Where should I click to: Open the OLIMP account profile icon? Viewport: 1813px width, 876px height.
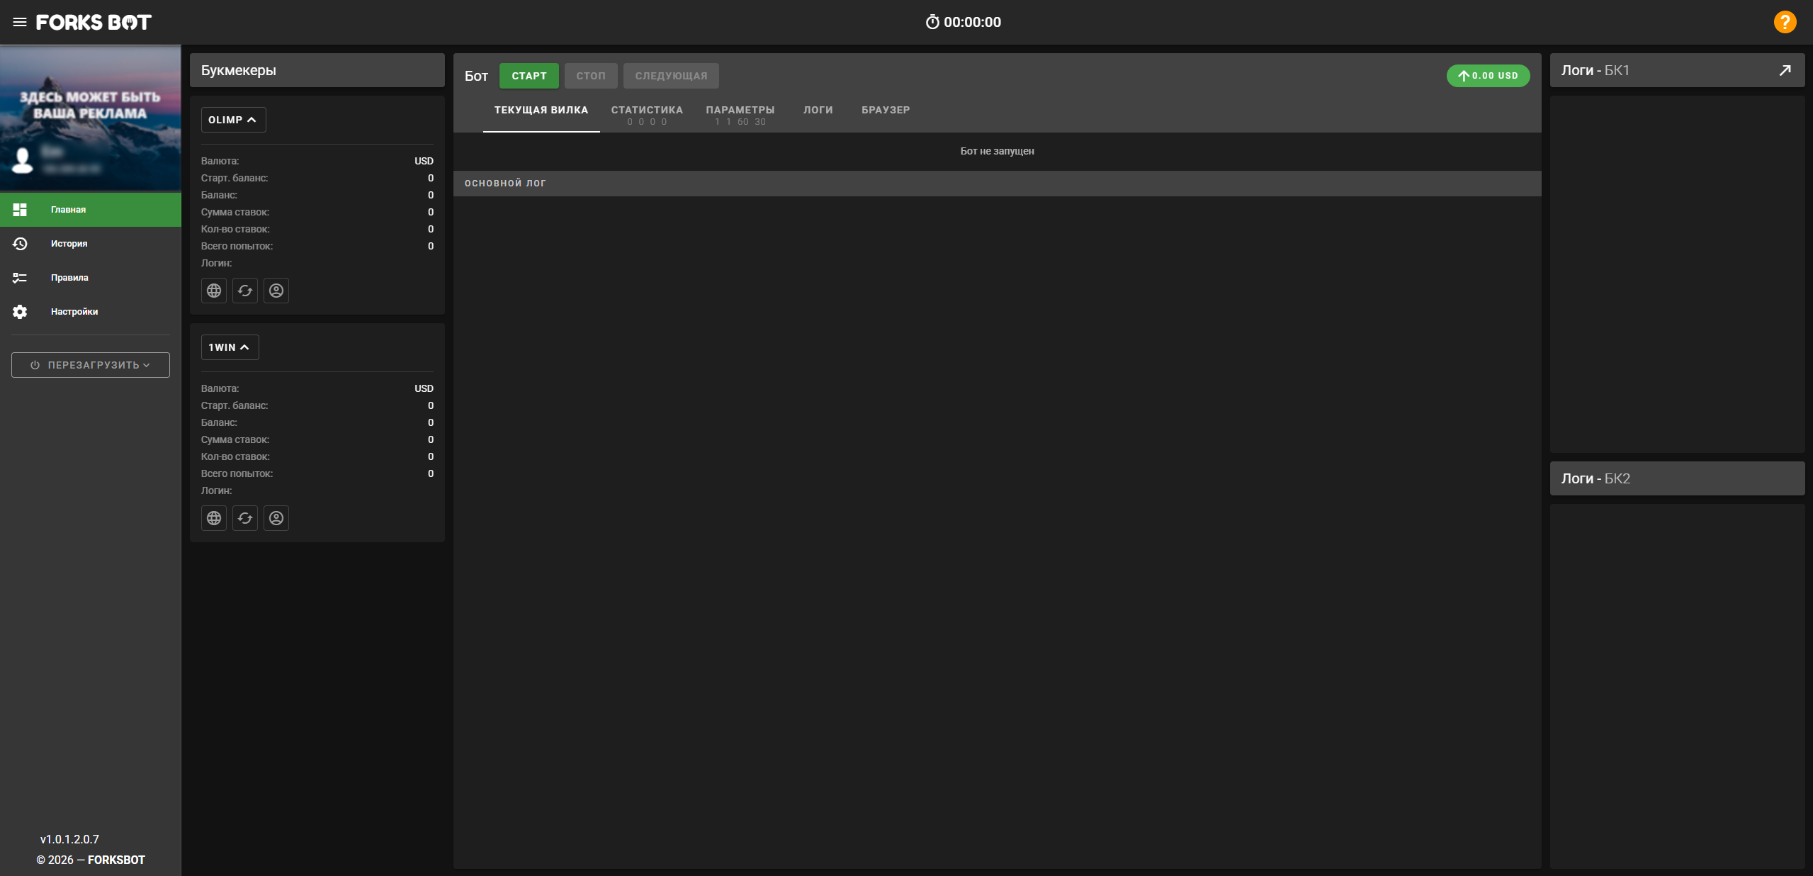point(276,291)
